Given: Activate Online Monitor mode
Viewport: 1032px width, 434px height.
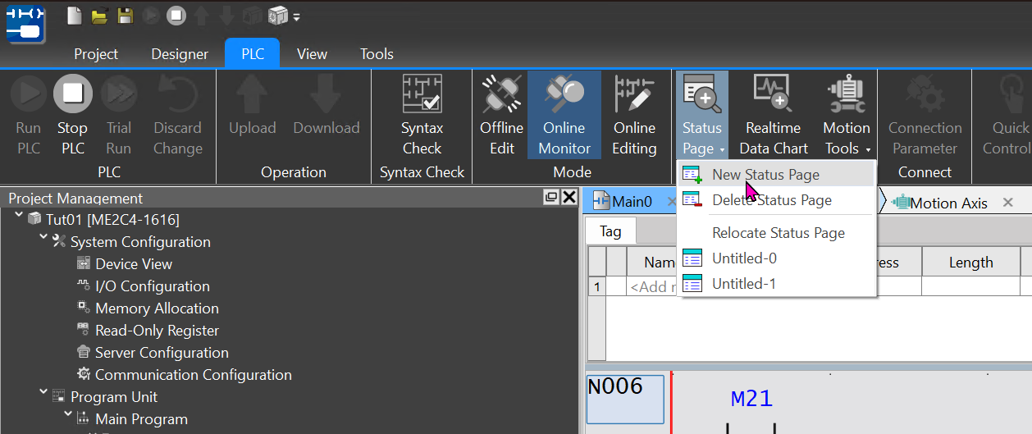Looking at the screenshot, I should 564,115.
